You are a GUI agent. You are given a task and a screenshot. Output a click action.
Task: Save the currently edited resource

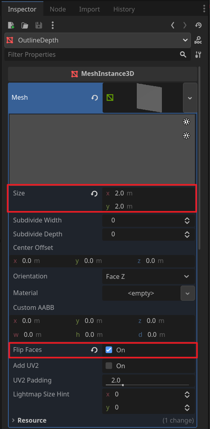[x=39, y=25]
